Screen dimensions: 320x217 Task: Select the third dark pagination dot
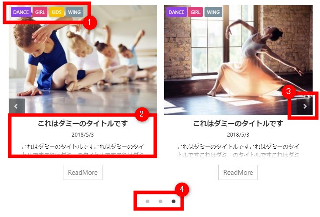click(x=174, y=201)
